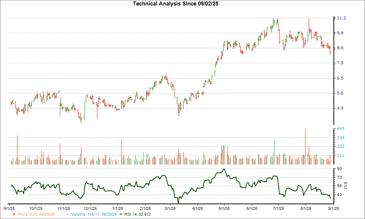
Task: Click the 1/1/26 date label
Action: click(118, 208)
